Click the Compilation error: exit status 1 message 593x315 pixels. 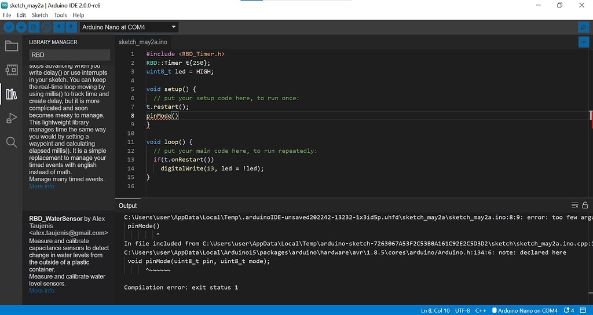point(181,287)
